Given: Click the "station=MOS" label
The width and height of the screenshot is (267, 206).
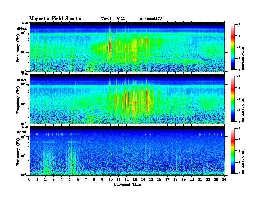Looking at the screenshot, I should coord(151,19).
